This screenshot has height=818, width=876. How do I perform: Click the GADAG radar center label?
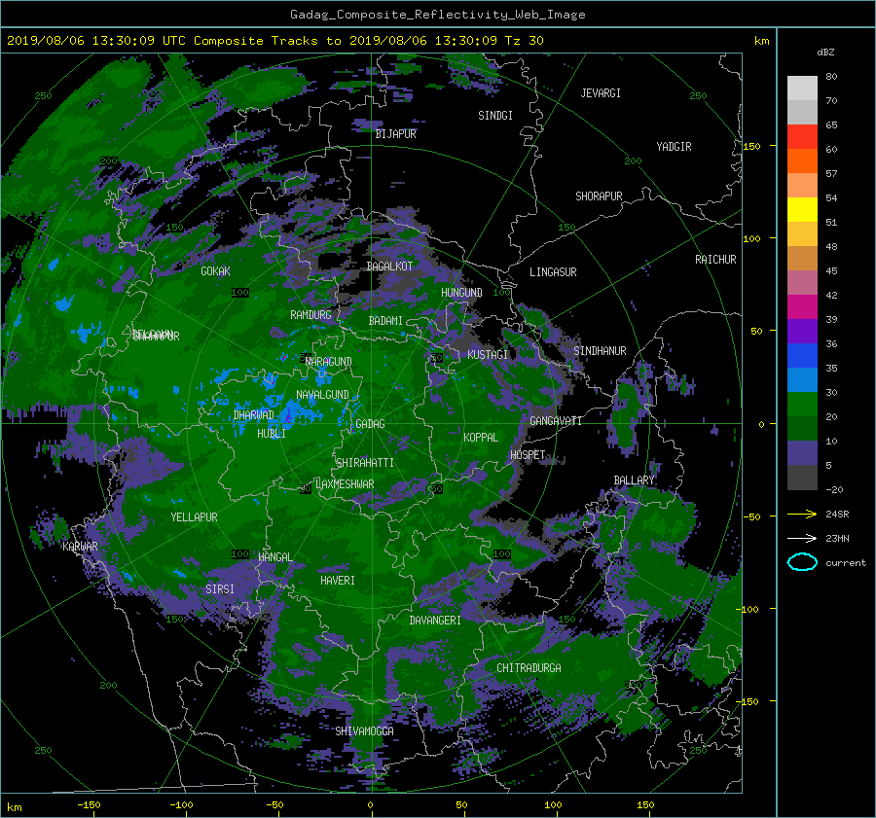pos(370,424)
